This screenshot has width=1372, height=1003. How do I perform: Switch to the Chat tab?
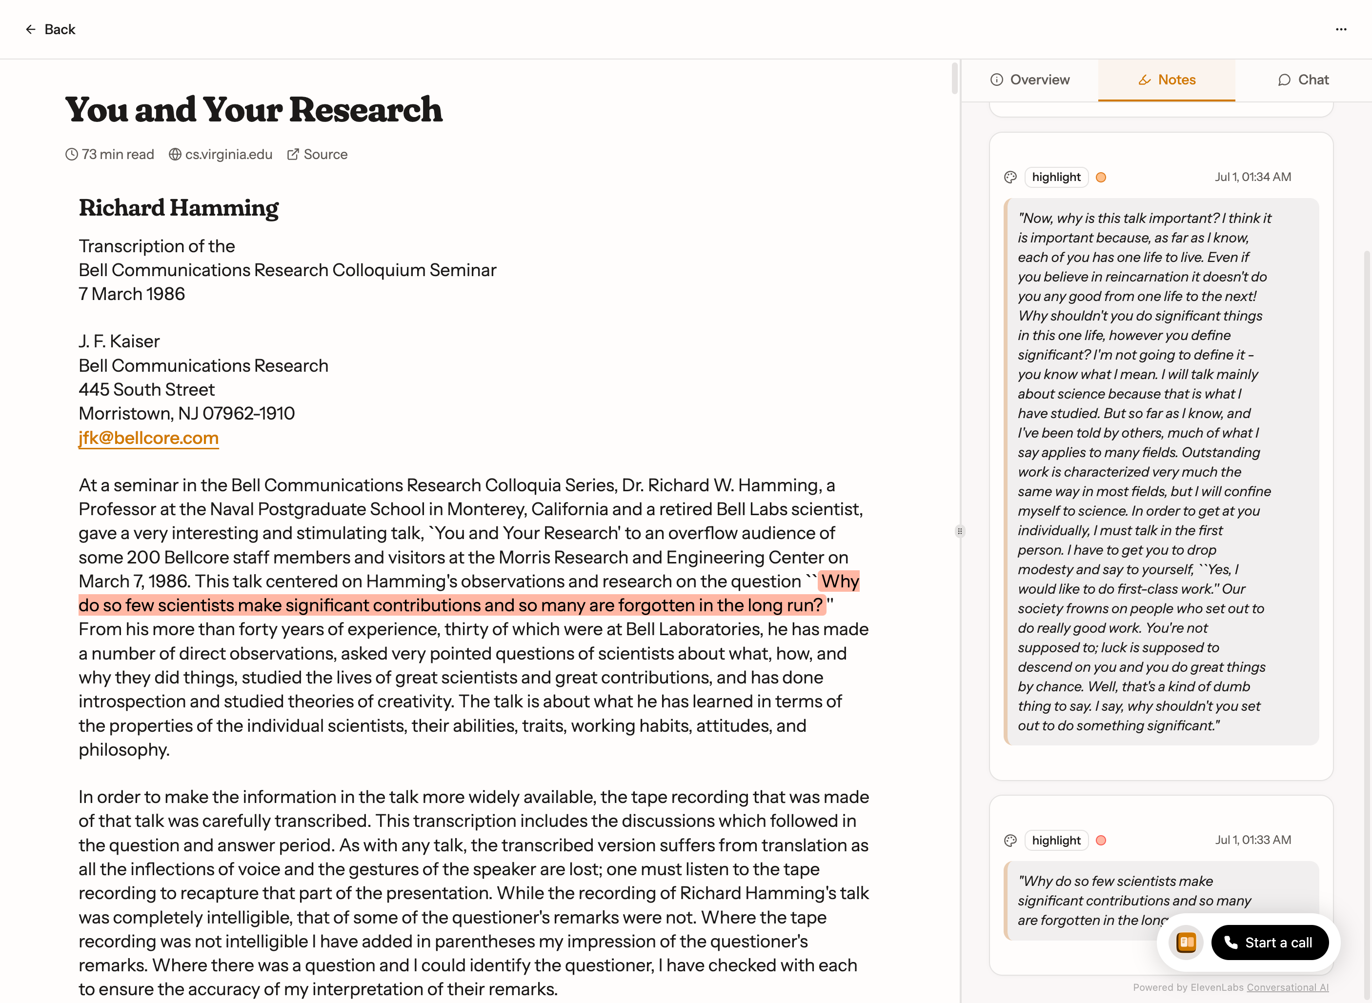[x=1303, y=80]
